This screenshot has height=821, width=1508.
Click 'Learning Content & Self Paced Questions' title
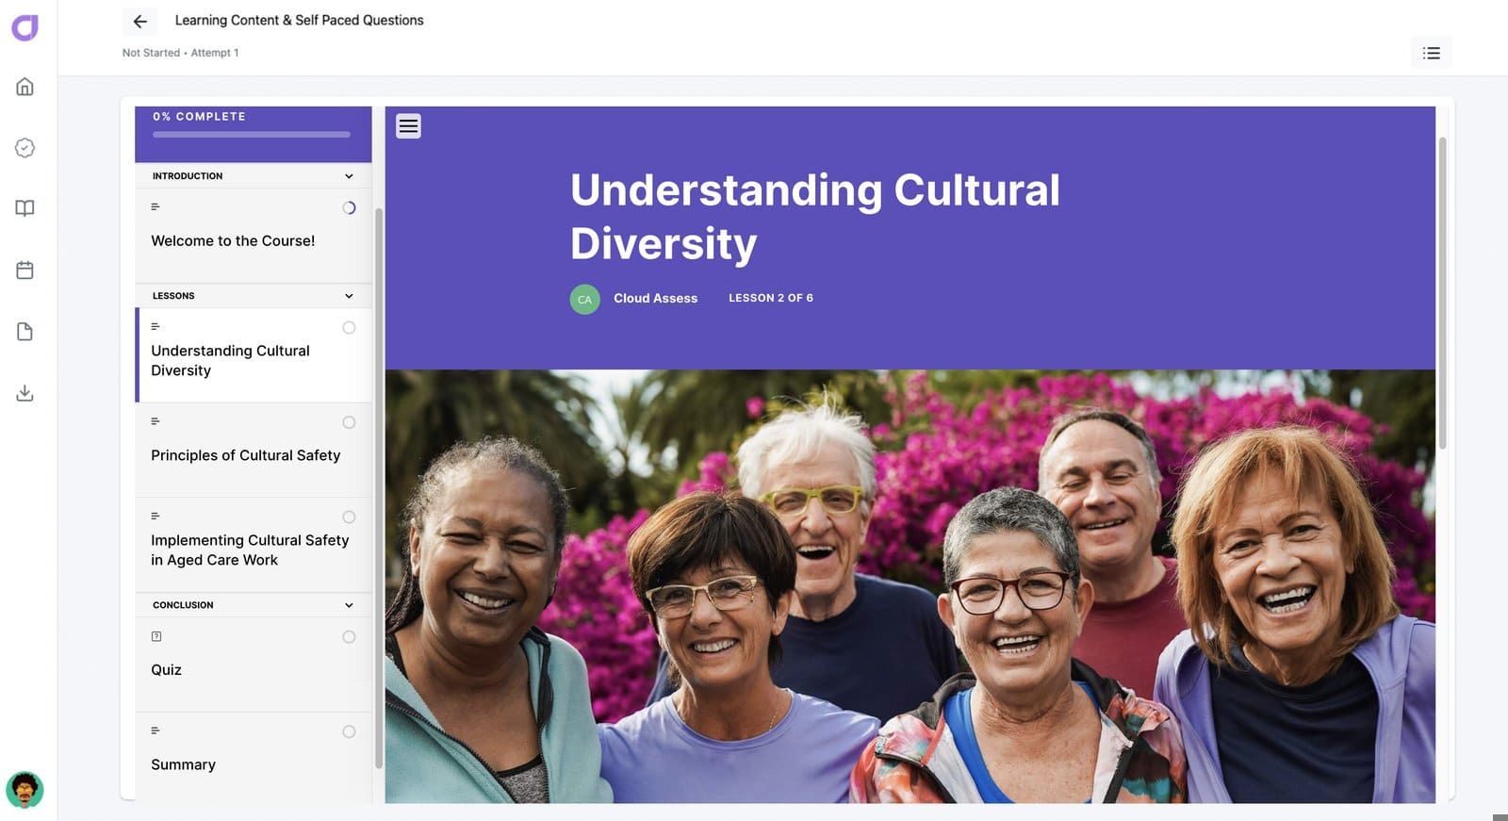pos(299,20)
